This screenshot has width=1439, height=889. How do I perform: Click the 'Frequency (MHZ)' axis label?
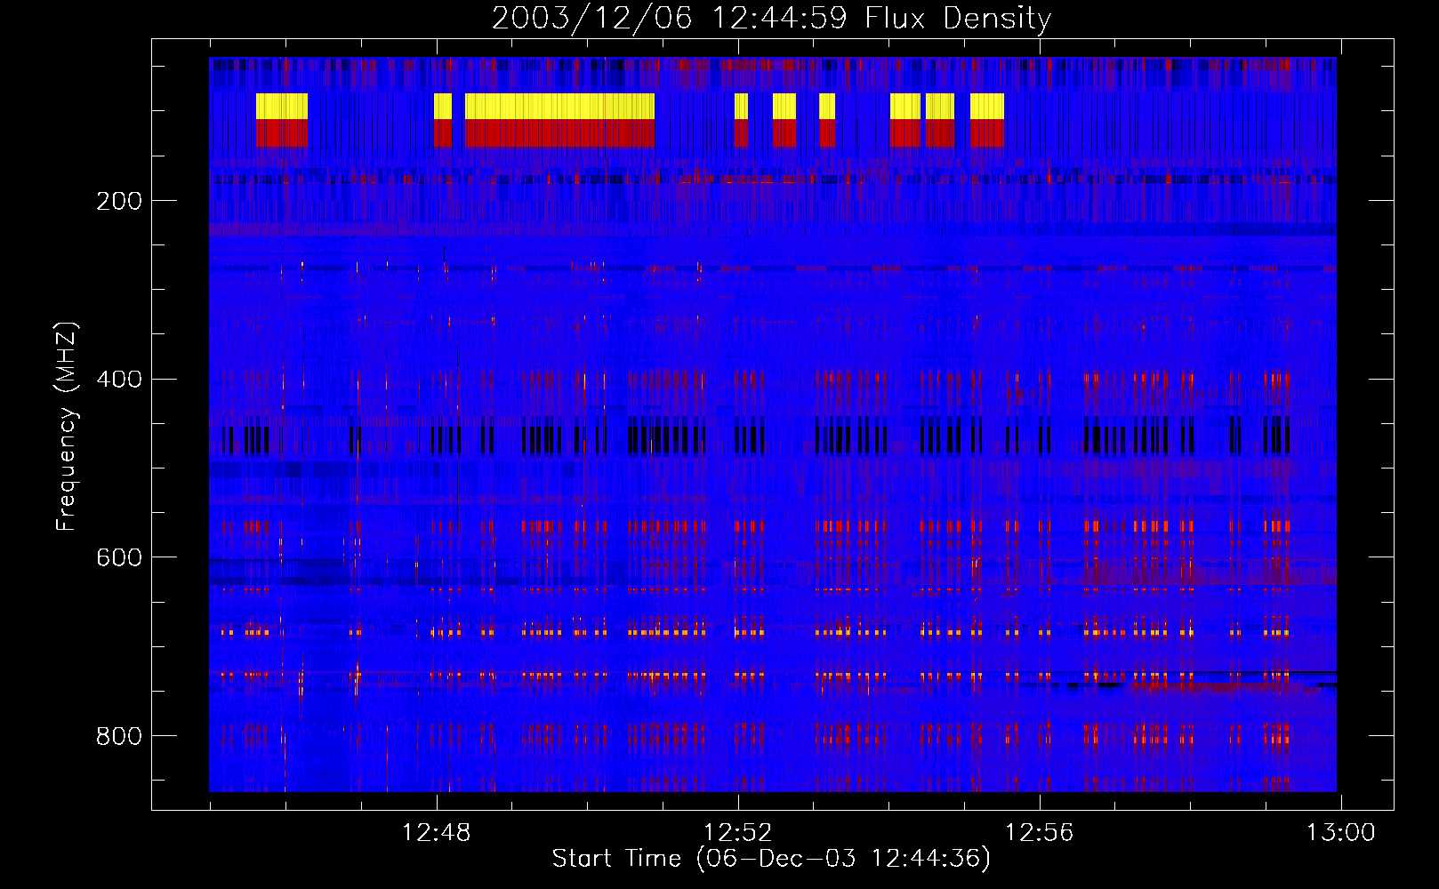(67, 427)
